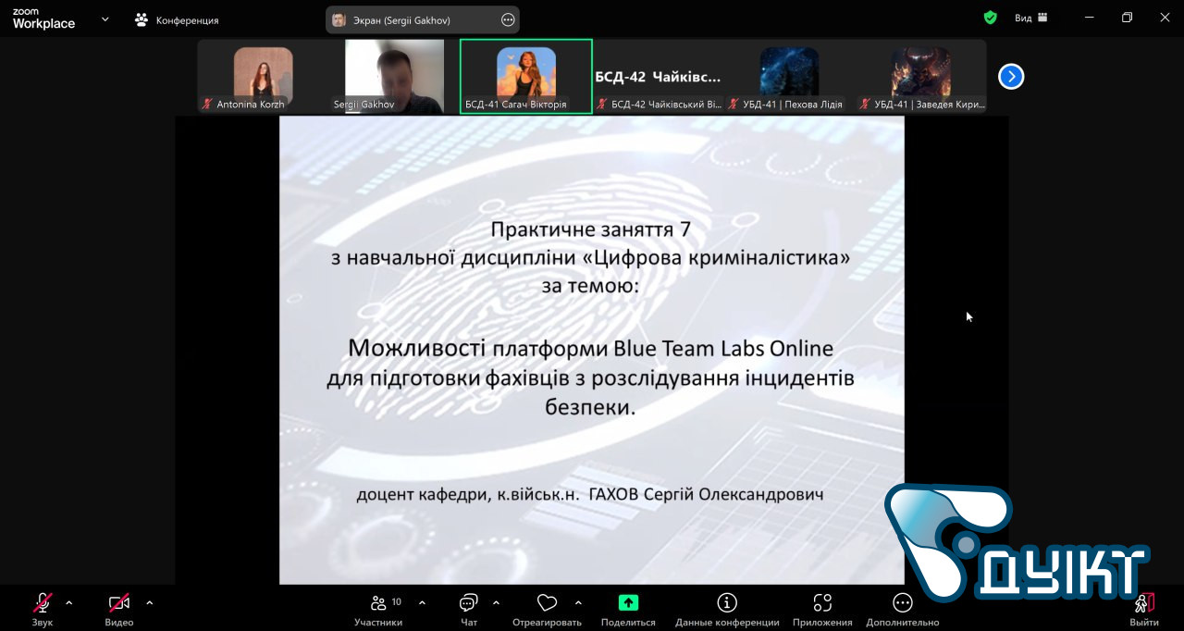Viewport: 1184px width, 631px height.
Task: Click the paw icon beside Конференция
Action: coord(142,19)
